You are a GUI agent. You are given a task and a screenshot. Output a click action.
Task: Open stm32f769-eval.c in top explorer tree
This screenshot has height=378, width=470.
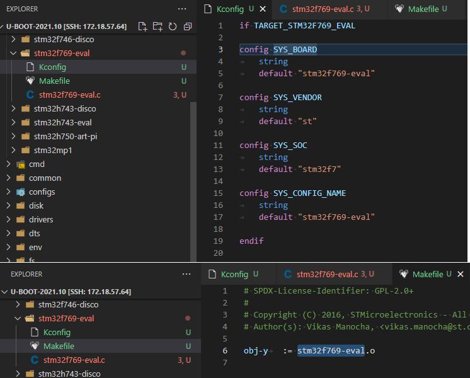coord(98,94)
